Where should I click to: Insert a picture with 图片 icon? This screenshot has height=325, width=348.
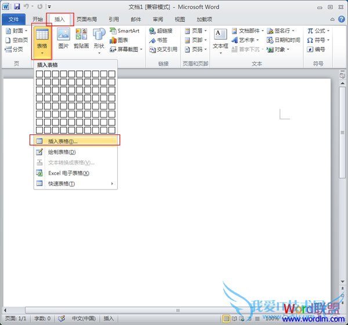[x=63, y=38]
